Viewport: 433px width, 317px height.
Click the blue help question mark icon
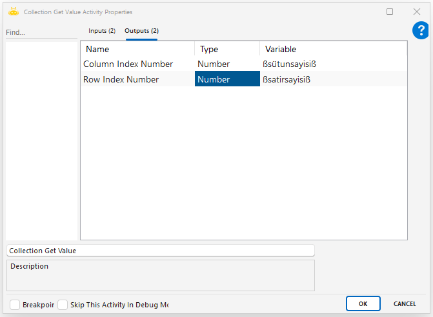(420, 30)
